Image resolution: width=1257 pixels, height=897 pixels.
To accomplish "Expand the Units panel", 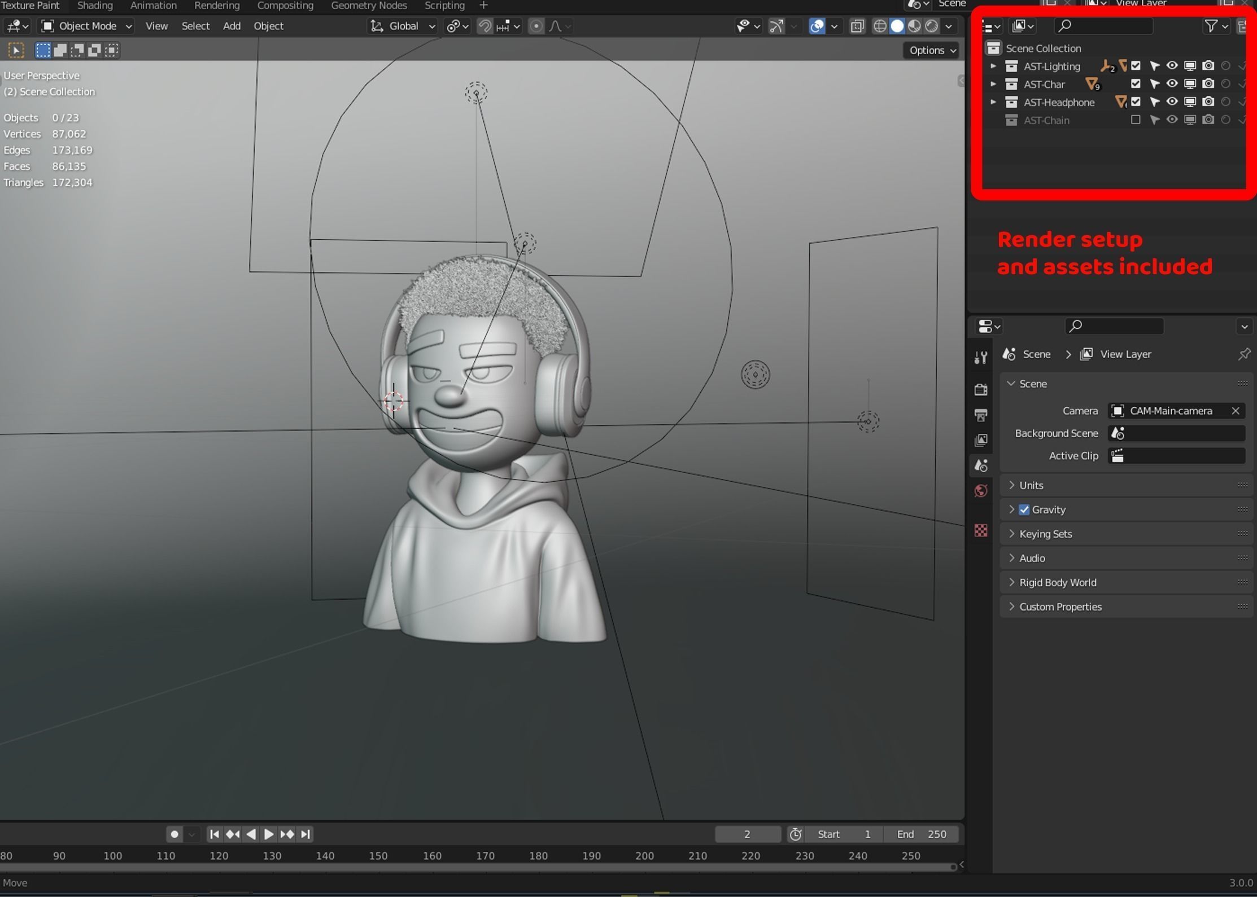I will tap(1031, 485).
